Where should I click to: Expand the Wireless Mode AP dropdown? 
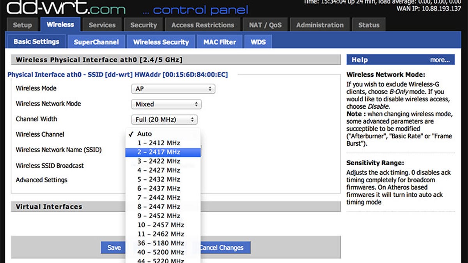(173, 89)
